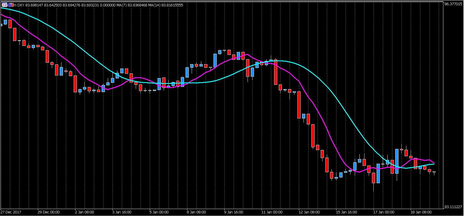Screen dimensions: 464x216
Task: Click the 86.377015 price scale label
Action: (x=453, y=4)
